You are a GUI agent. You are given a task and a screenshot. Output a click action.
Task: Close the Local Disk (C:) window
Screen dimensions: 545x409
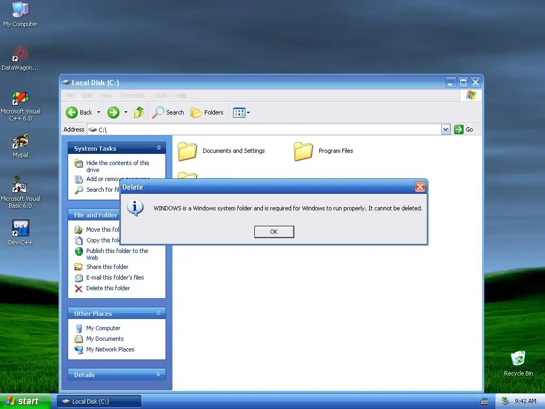click(x=475, y=83)
